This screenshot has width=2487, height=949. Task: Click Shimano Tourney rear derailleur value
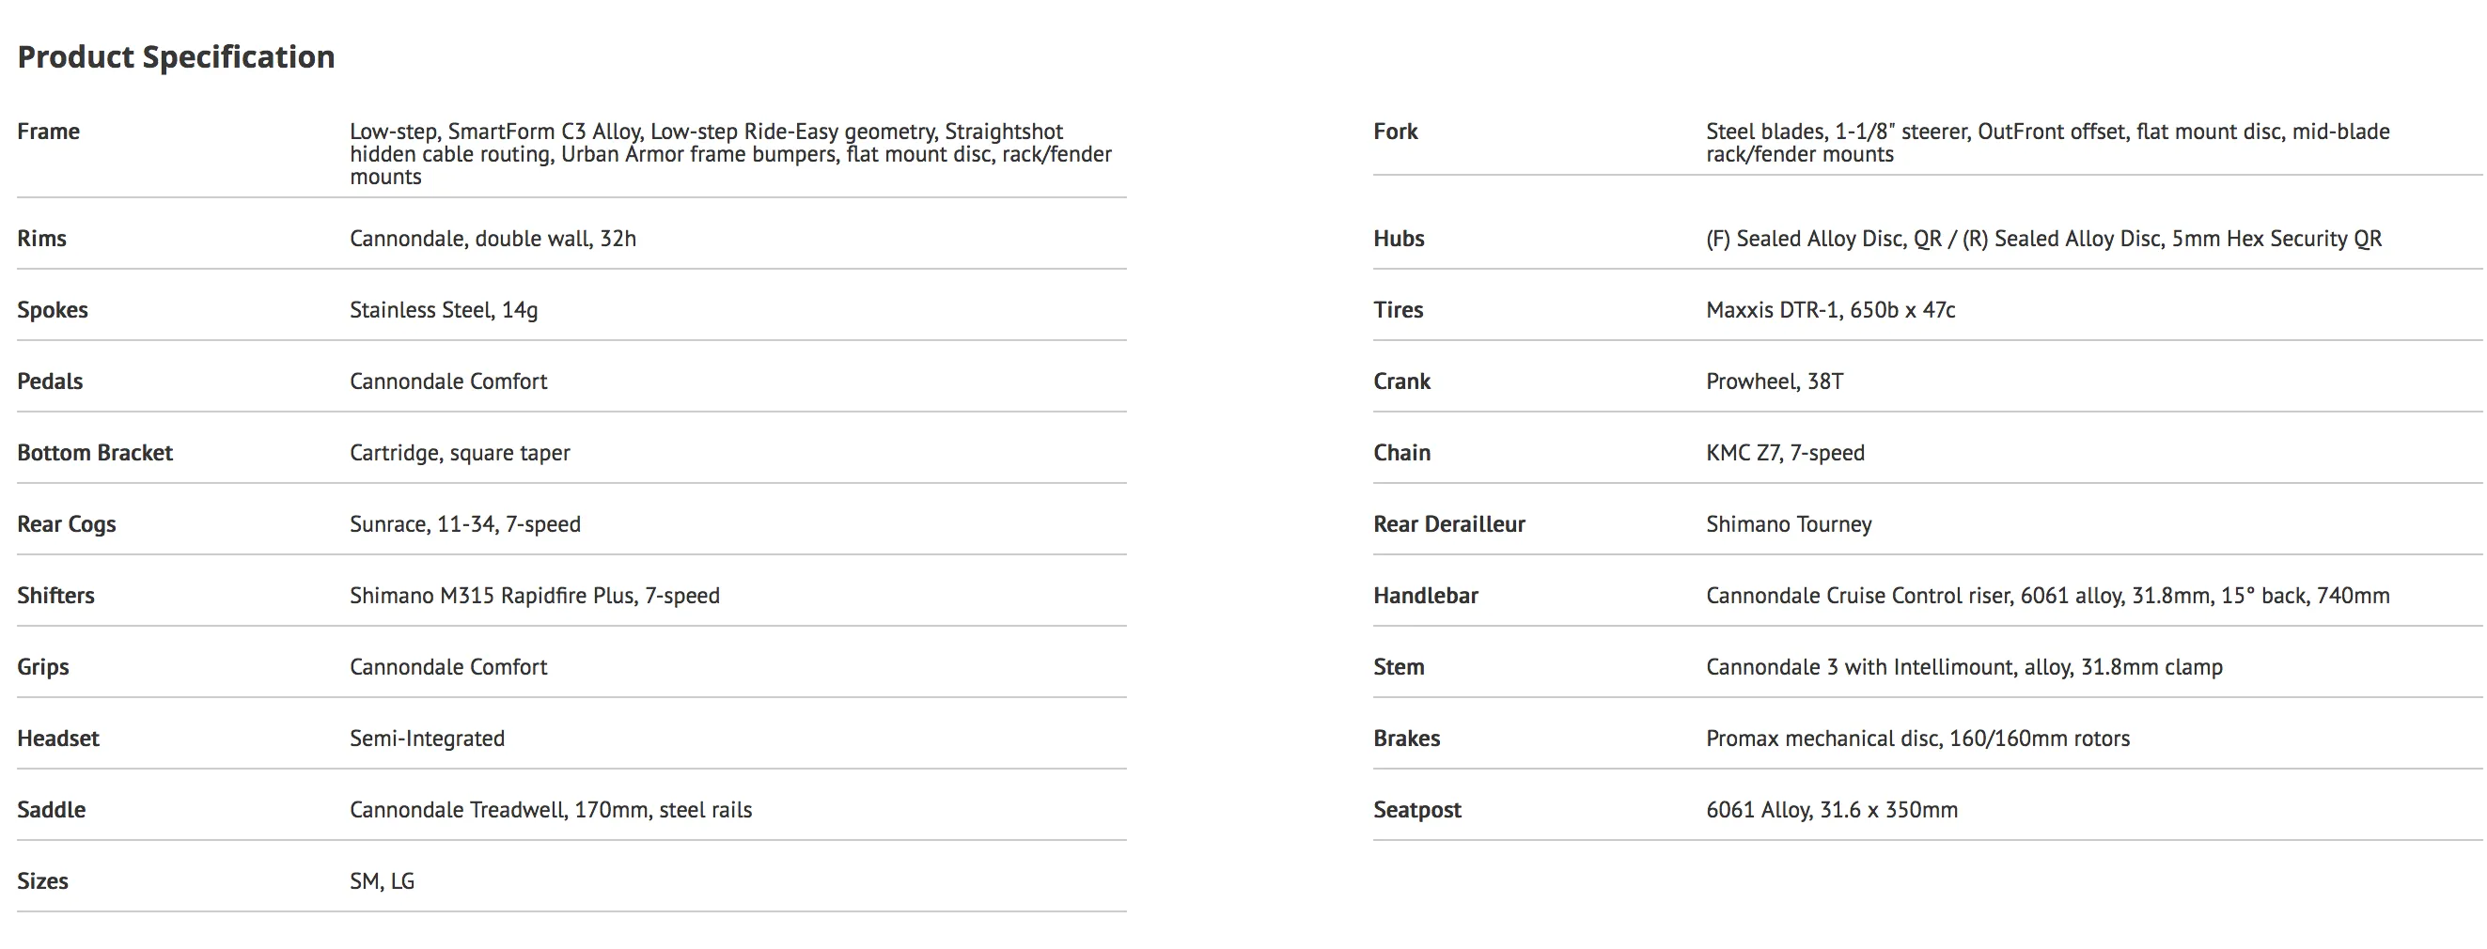pyautogui.click(x=1788, y=524)
